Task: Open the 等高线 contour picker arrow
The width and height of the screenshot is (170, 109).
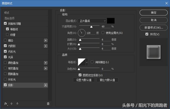Action: pyautogui.click(x=87, y=62)
